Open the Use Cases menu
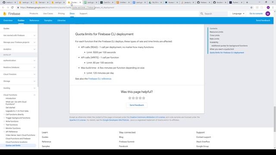The height and width of the screenshot is (155, 276). tap(48, 13)
